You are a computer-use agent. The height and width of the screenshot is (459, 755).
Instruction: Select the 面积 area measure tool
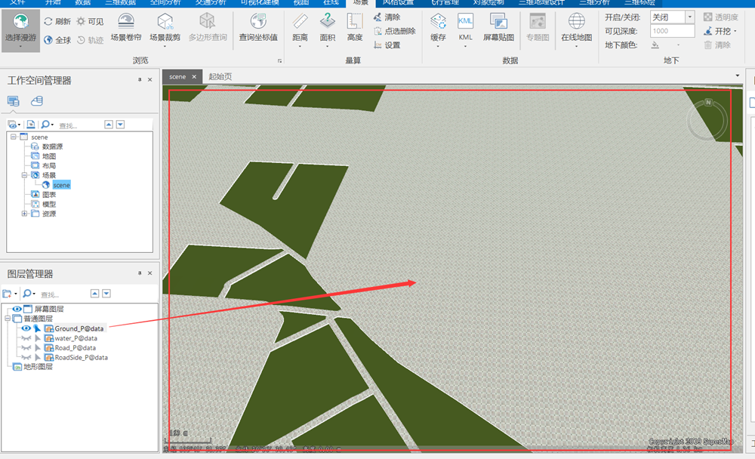(x=328, y=28)
